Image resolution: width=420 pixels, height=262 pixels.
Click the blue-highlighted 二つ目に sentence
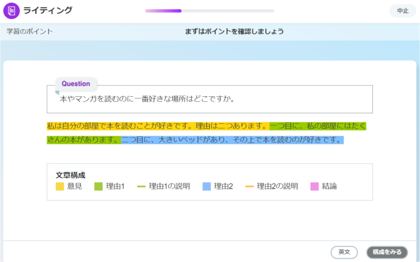pyautogui.click(x=232, y=140)
